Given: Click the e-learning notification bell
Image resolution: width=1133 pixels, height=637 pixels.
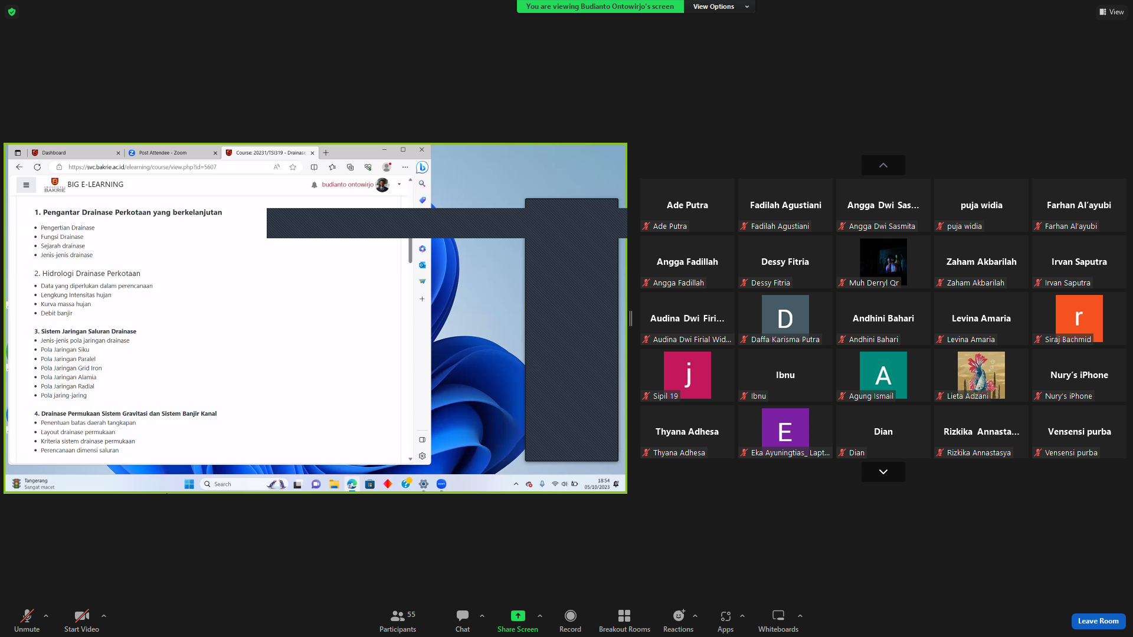Looking at the screenshot, I should (314, 185).
